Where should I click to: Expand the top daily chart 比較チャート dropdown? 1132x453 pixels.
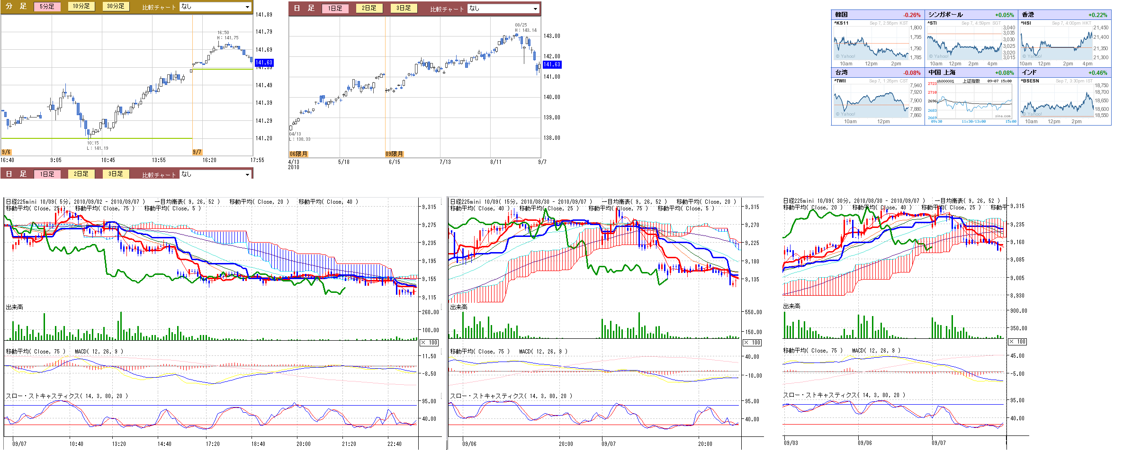click(x=503, y=9)
